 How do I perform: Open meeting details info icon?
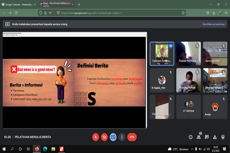tap(191, 137)
